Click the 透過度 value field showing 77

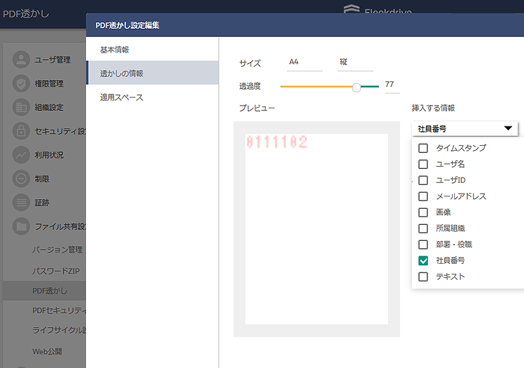(392, 85)
